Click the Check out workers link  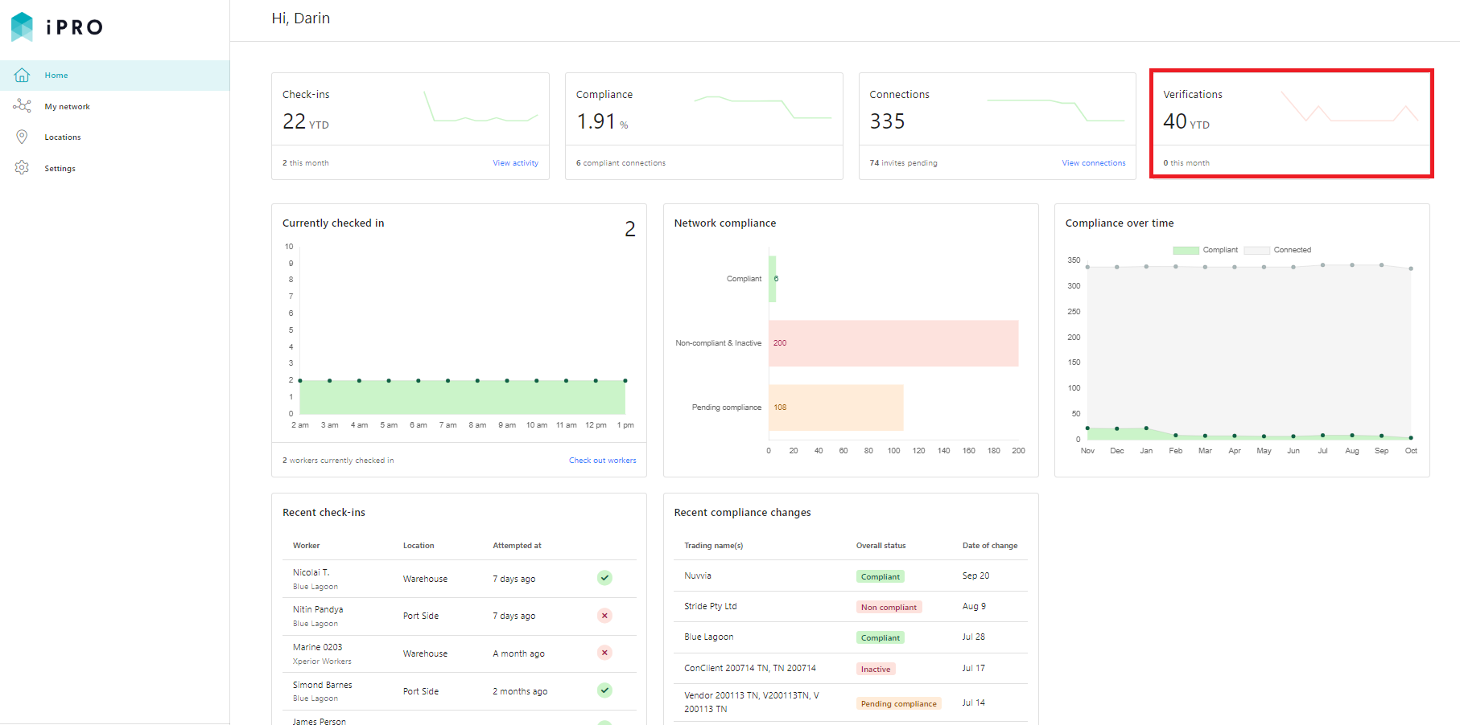coord(602,461)
